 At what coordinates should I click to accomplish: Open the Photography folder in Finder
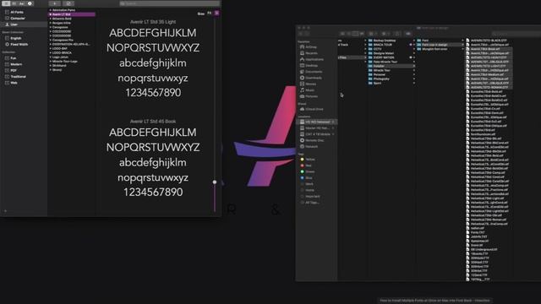[379, 79]
